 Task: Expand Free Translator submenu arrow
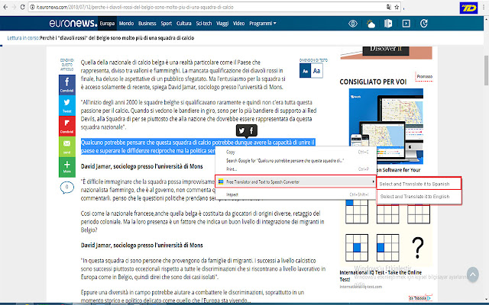coord(373,181)
